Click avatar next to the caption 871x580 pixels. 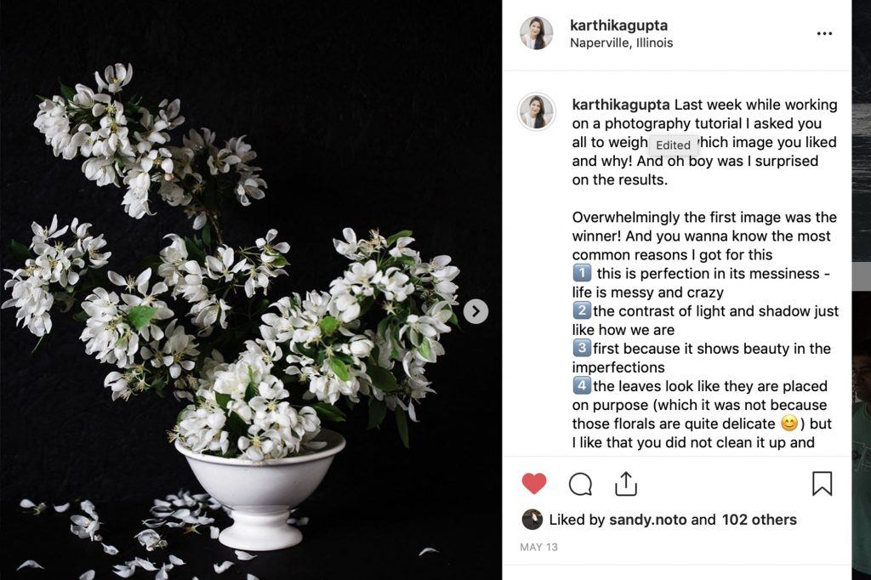tap(537, 111)
